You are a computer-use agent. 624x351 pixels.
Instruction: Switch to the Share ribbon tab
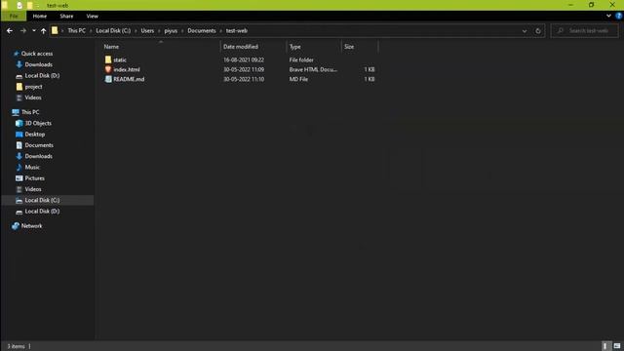tap(66, 16)
